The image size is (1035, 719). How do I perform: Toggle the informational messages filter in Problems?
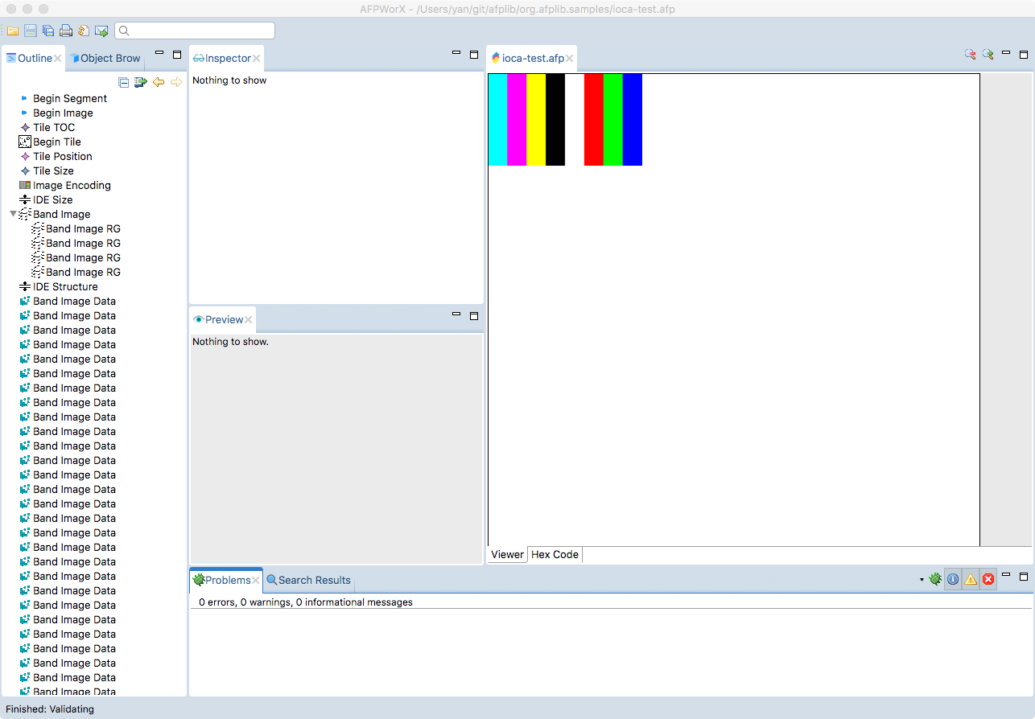coord(952,578)
